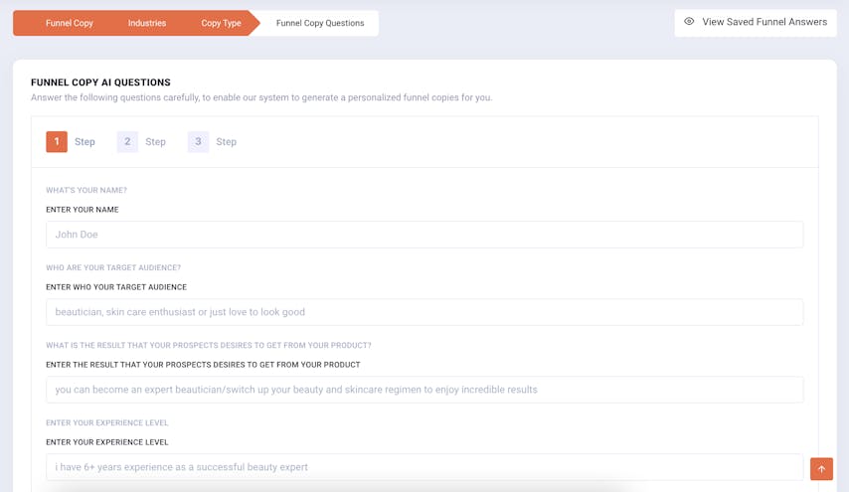This screenshot has width=849, height=492.
Task: Open the Industries breadcrumb step
Action: coord(147,23)
